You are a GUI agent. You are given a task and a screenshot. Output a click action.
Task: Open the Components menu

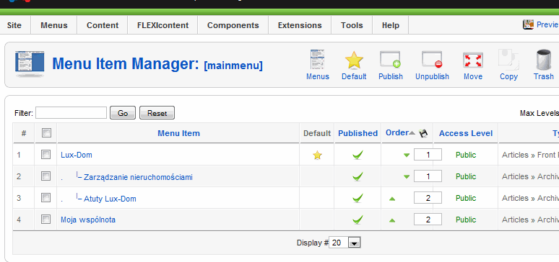tap(233, 25)
